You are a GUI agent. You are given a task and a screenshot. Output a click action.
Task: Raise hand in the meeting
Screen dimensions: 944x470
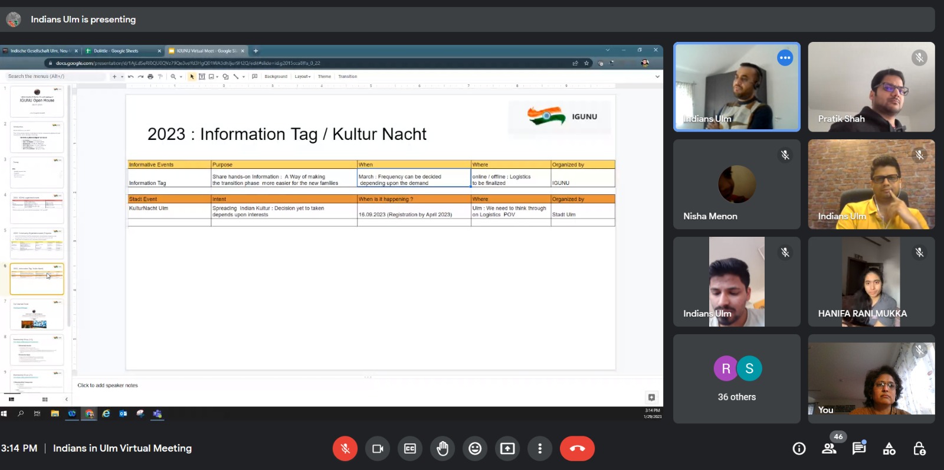[x=442, y=449]
